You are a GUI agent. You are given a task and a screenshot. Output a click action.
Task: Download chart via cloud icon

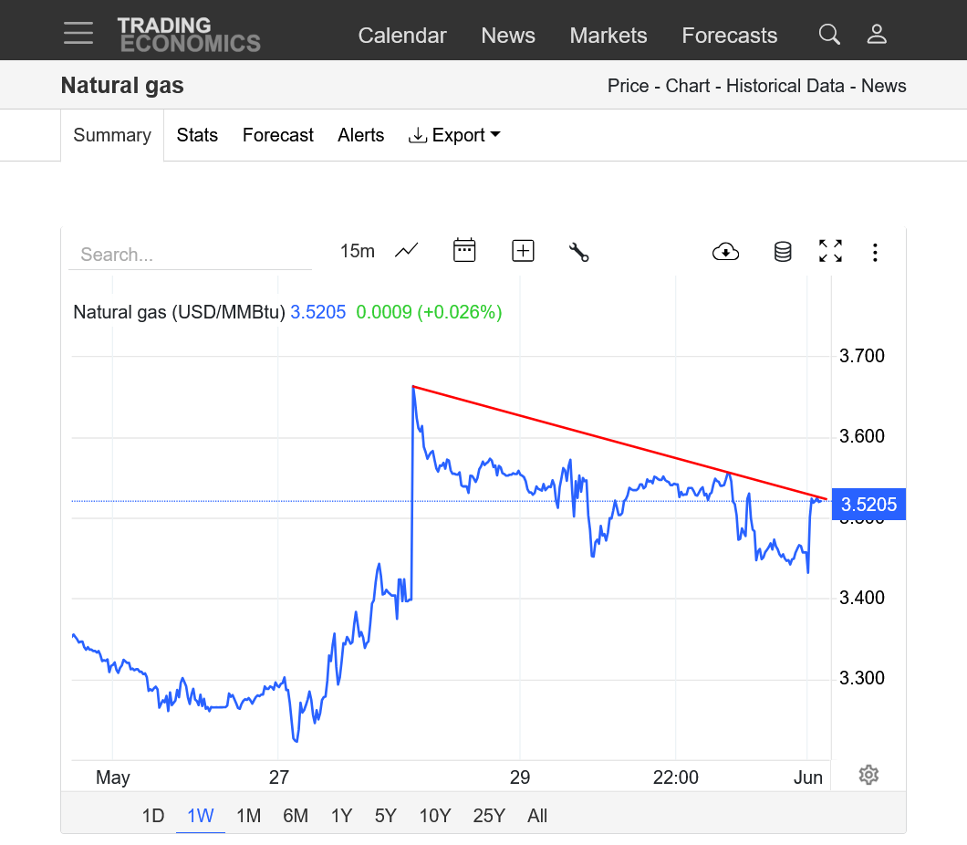725,252
